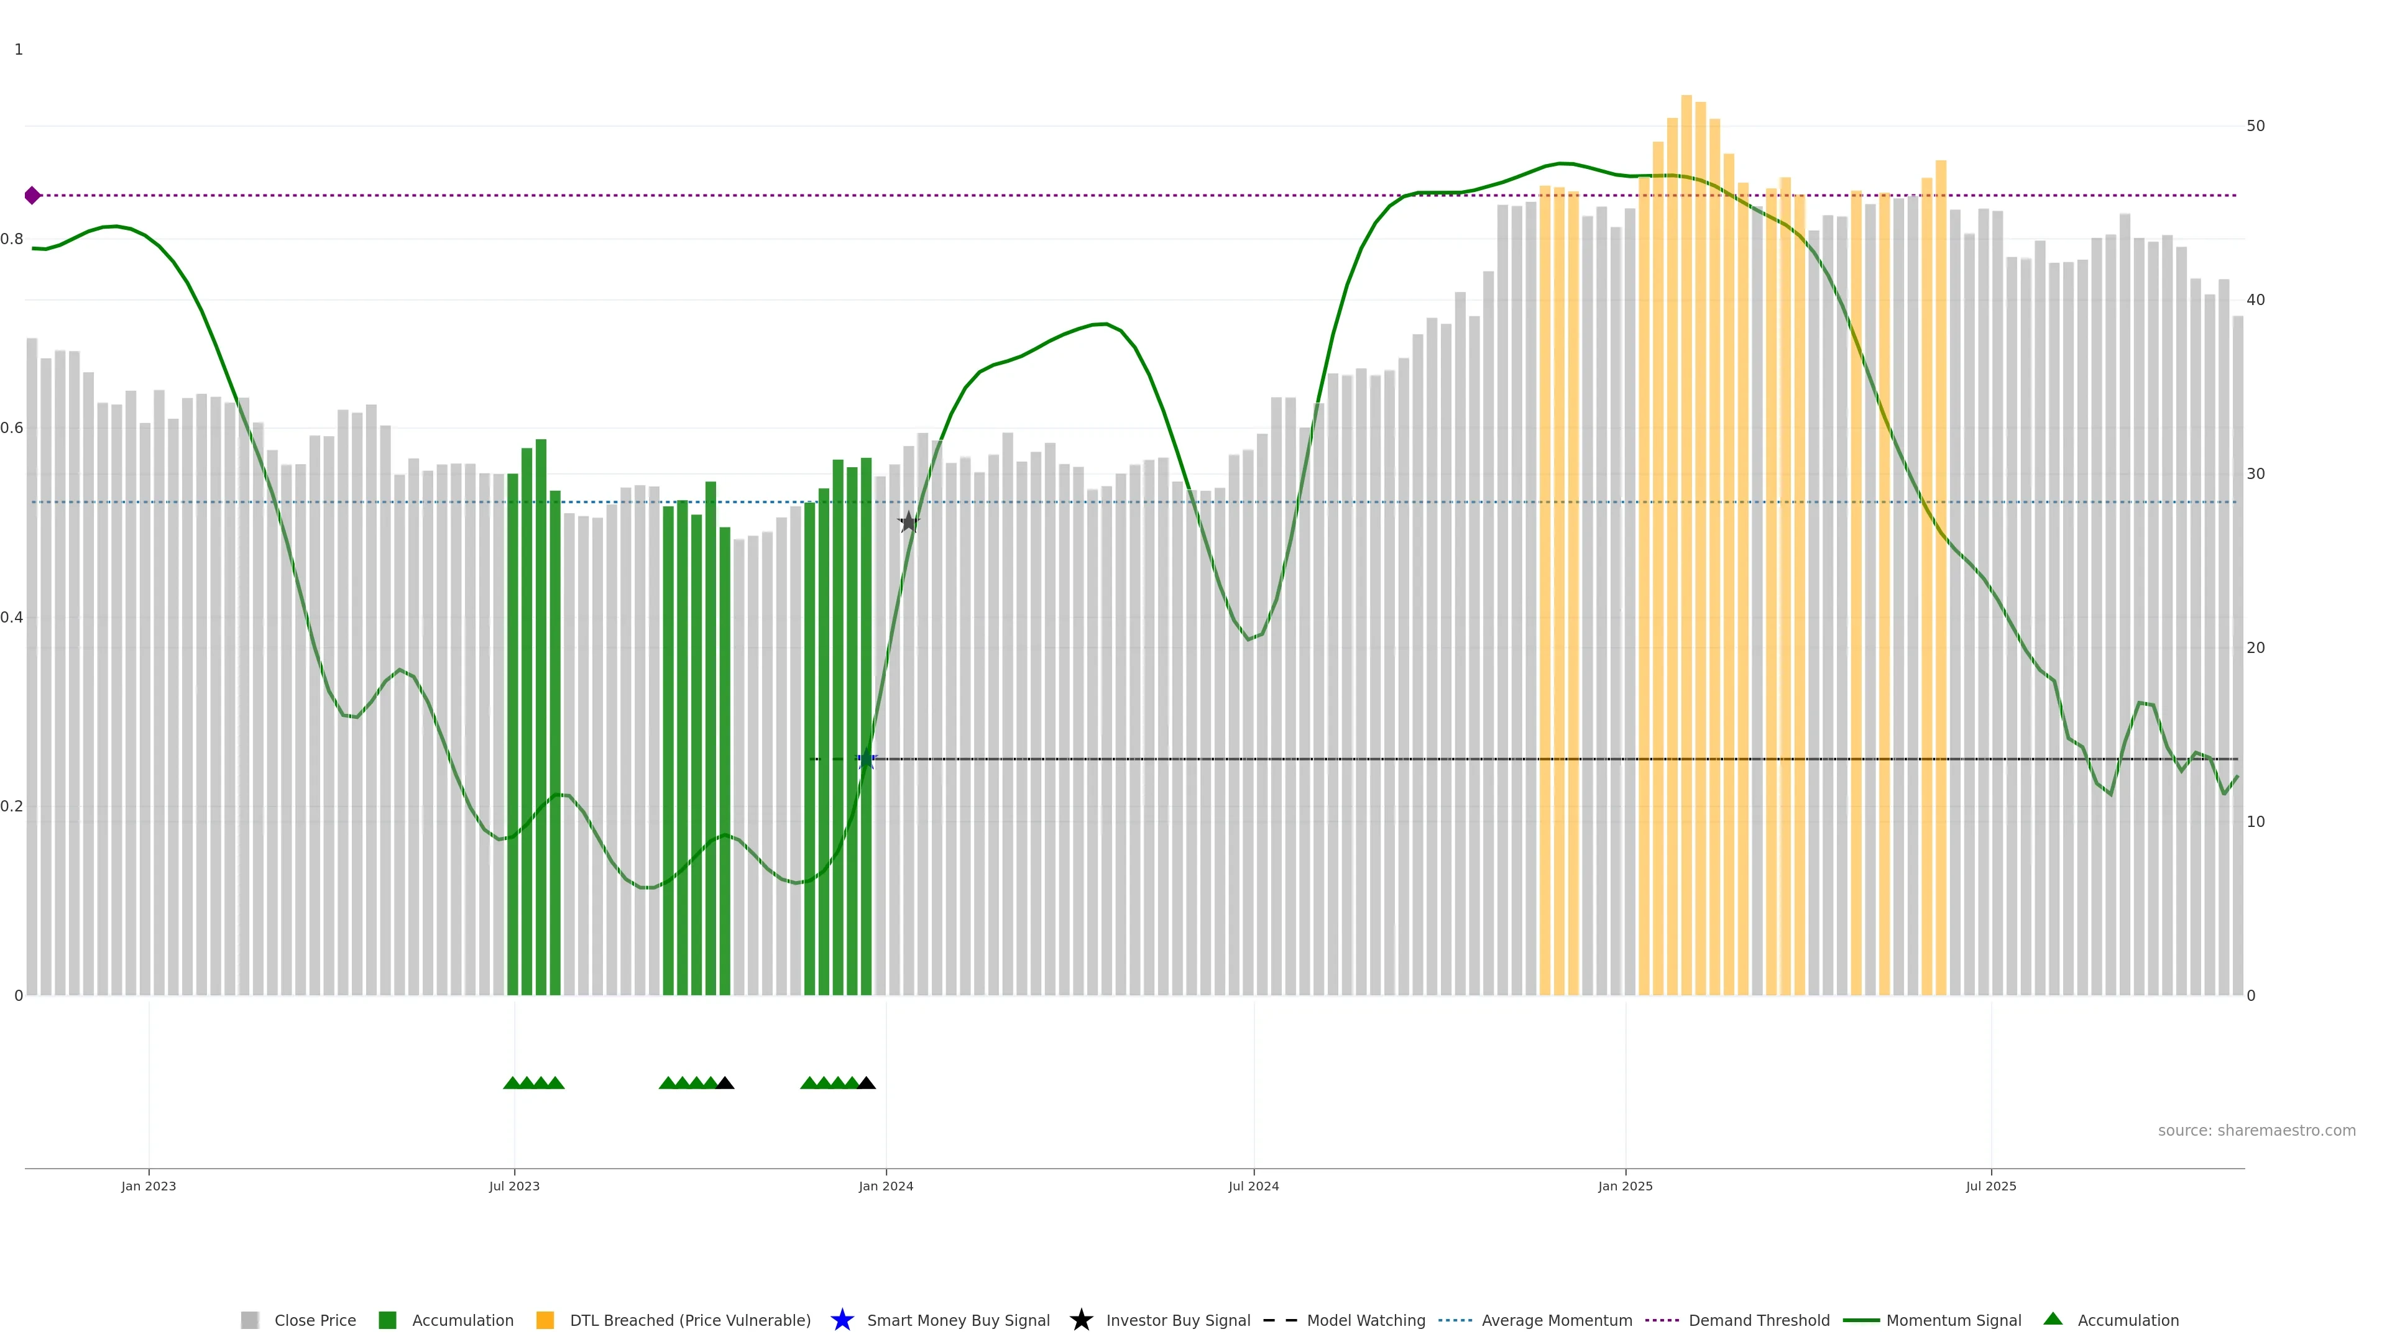Click the first green triangle near Jul 2023
The width and height of the screenshot is (2387, 1342).
pyautogui.click(x=512, y=1083)
